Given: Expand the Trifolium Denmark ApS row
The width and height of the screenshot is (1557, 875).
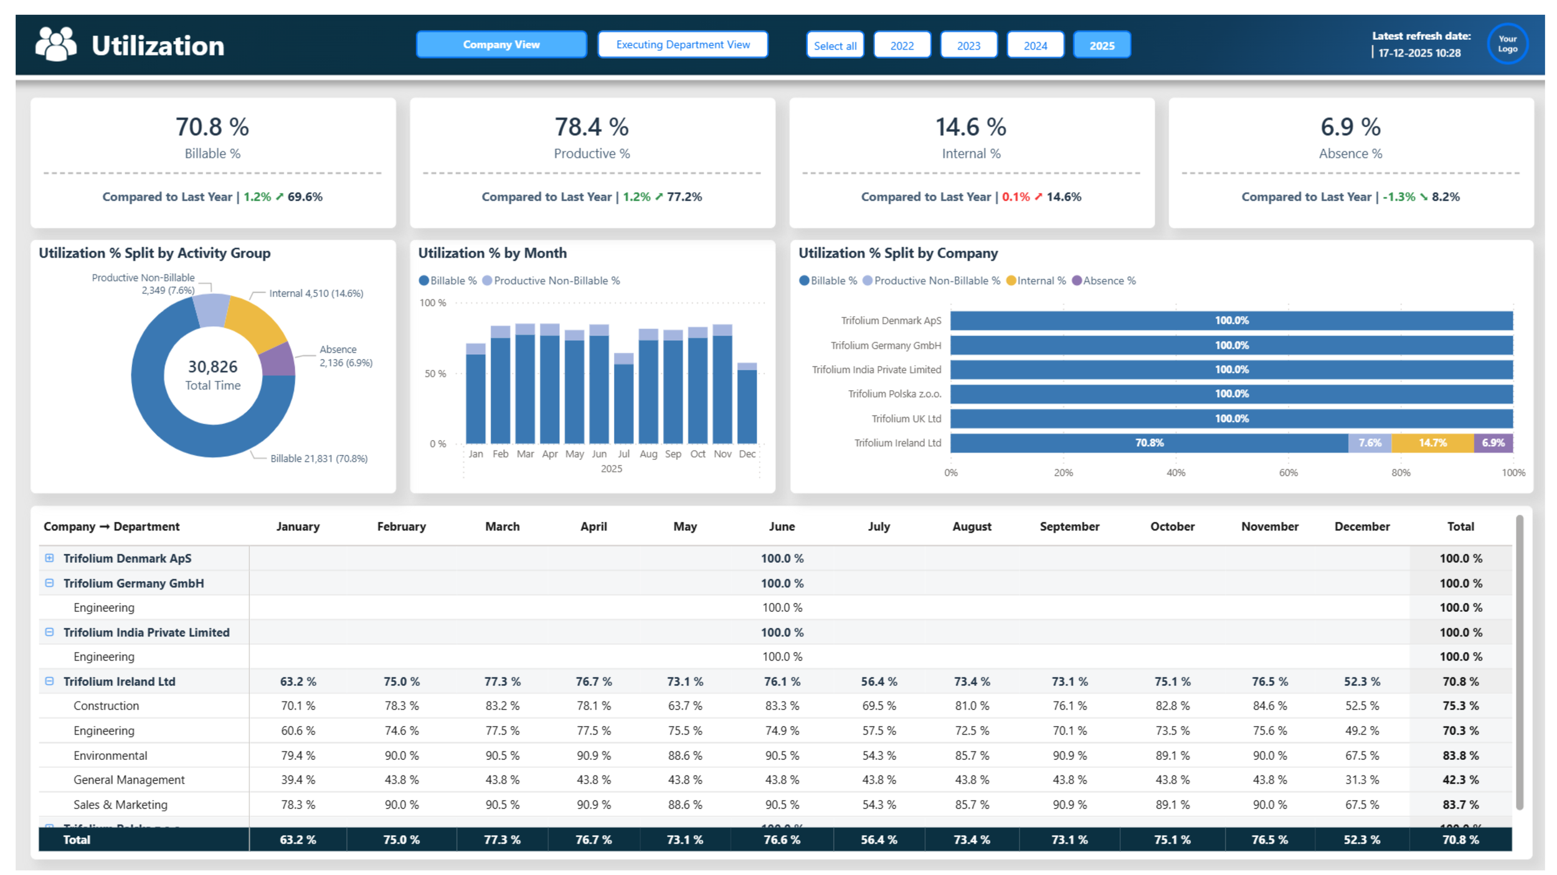Looking at the screenshot, I should click(50, 558).
